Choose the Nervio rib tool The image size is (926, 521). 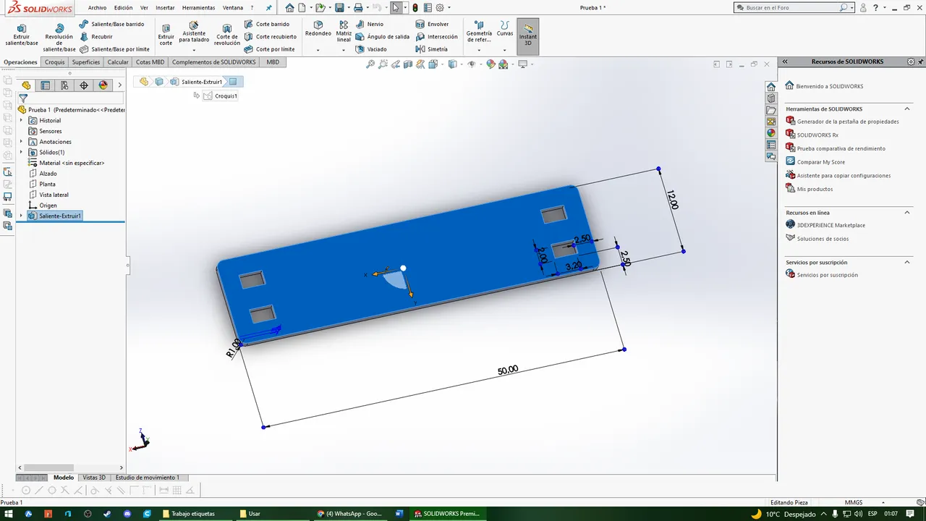[369, 24]
